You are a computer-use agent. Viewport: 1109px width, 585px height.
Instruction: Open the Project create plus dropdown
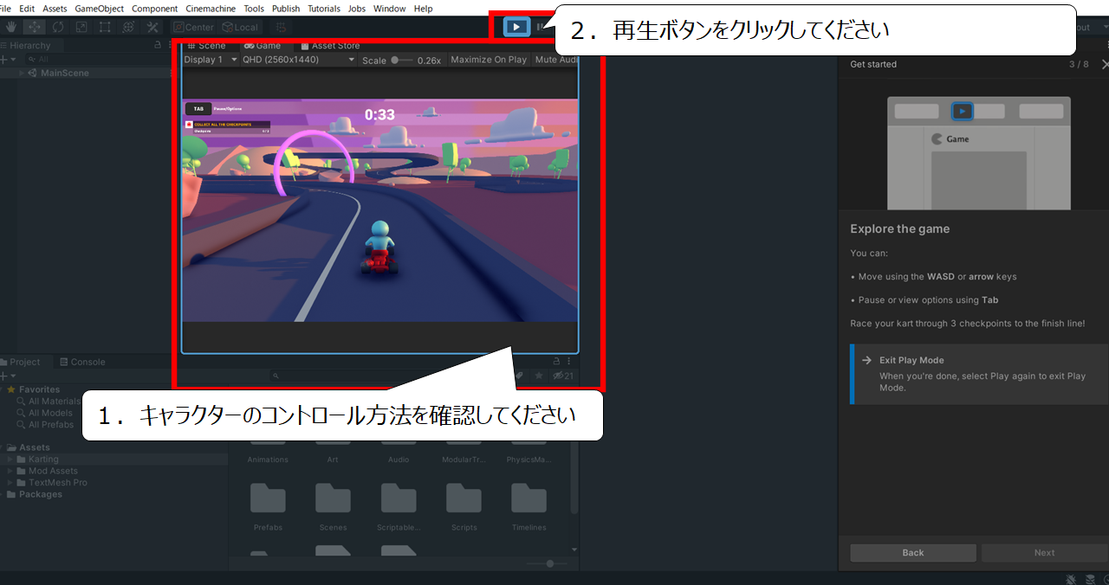[x=8, y=376]
